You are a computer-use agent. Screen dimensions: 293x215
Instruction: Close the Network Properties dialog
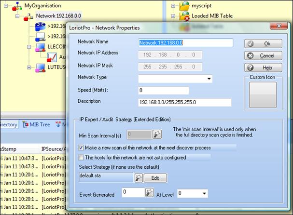point(279,26)
